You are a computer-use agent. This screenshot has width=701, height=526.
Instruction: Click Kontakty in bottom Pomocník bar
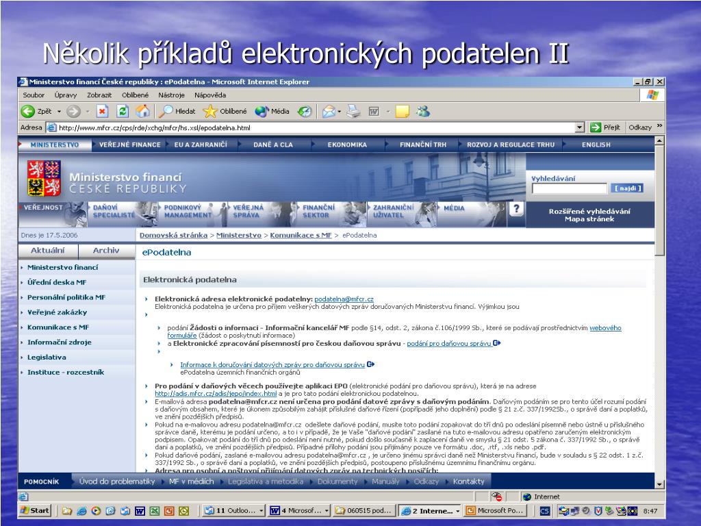pyautogui.click(x=468, y=481)
